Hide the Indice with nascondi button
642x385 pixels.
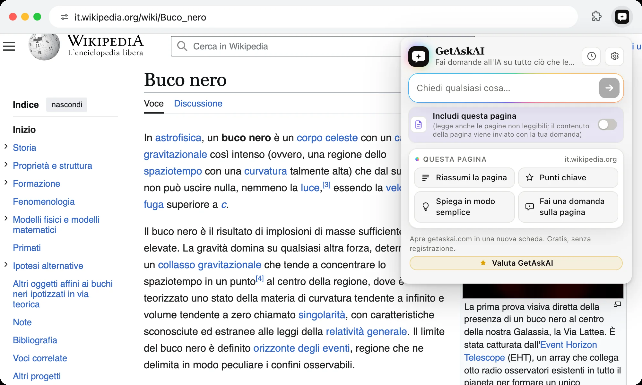coord(67,105)
